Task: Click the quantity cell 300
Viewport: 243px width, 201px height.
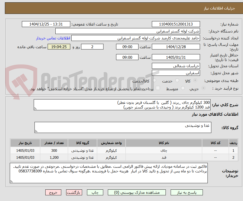Action: pyautogui.click(x=54, y=150)
